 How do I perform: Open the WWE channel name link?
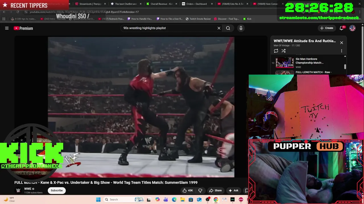point(28,189)
